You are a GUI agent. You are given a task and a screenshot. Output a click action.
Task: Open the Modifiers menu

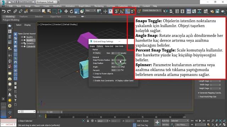coord(57,6)
